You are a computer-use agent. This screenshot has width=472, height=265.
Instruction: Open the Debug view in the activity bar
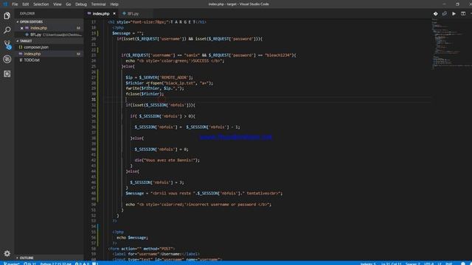pyautogui.click(x=7, y=59)
